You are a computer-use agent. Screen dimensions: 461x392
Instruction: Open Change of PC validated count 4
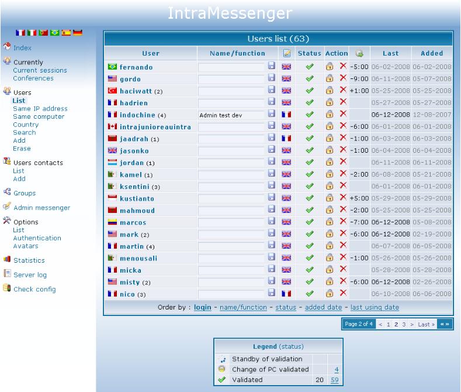click(x=337, y=370)
